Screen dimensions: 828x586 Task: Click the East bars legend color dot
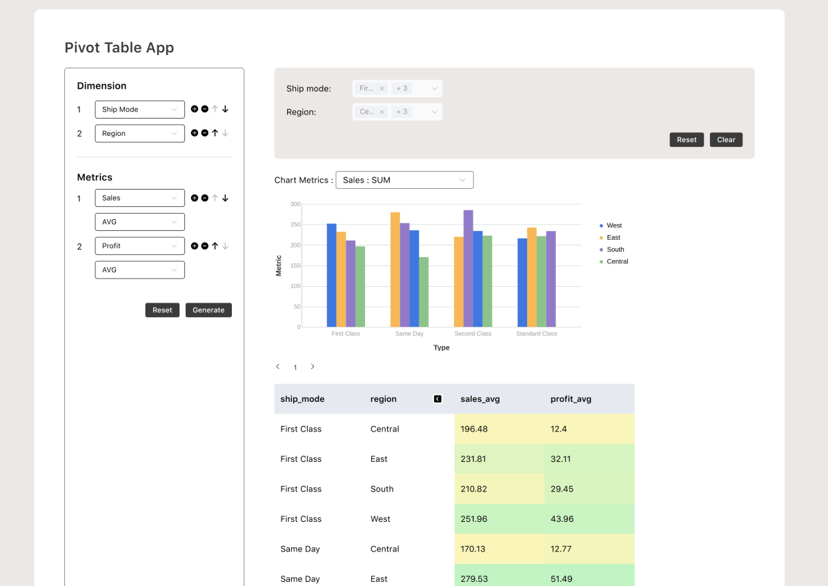coord(602,236)
